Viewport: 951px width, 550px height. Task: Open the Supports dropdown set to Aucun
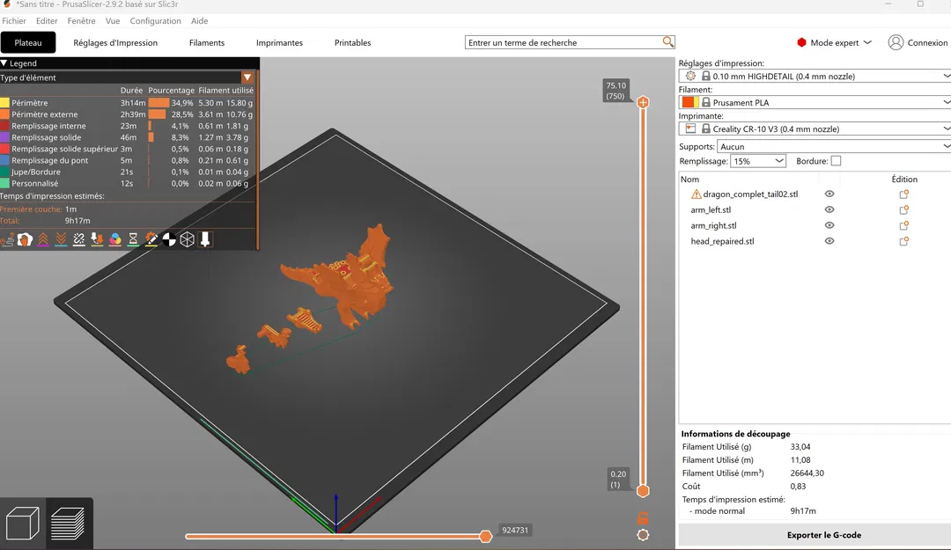(834, 146)
